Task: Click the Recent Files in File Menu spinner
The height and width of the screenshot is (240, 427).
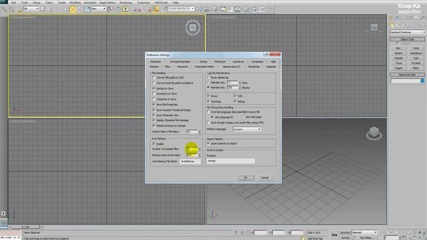Action: tap(199, 132)
